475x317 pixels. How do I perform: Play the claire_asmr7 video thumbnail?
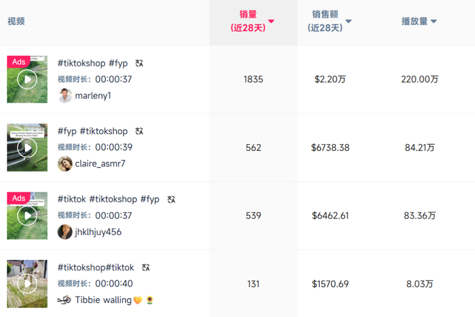[x=27, y=147]
